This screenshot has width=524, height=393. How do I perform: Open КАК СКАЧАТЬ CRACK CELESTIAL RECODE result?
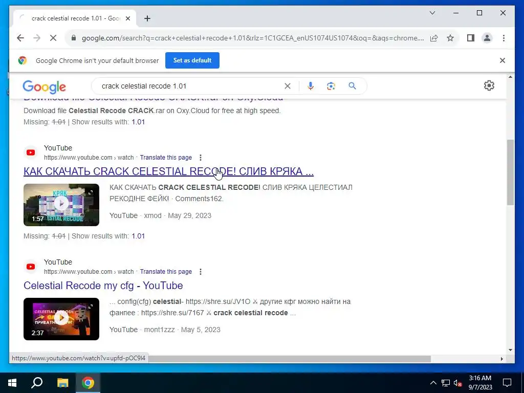pos(168,171)
